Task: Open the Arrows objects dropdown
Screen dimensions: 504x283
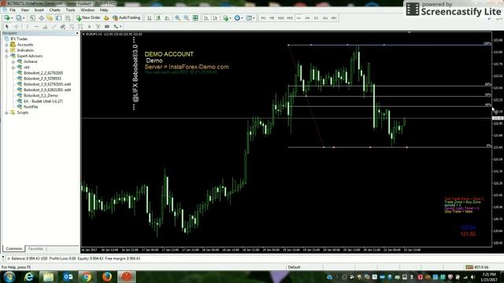Action: [117, 27]
